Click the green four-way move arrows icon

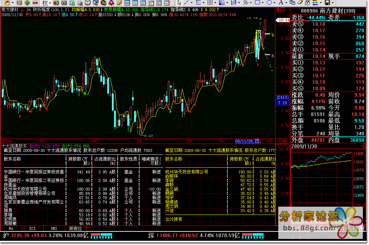click(x=27, y=3)
